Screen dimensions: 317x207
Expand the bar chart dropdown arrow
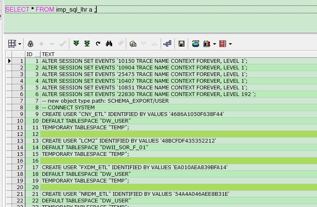pyautogui.click(x=214, y=44)
